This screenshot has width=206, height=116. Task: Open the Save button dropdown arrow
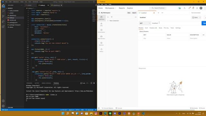click(x=200, y=17)
